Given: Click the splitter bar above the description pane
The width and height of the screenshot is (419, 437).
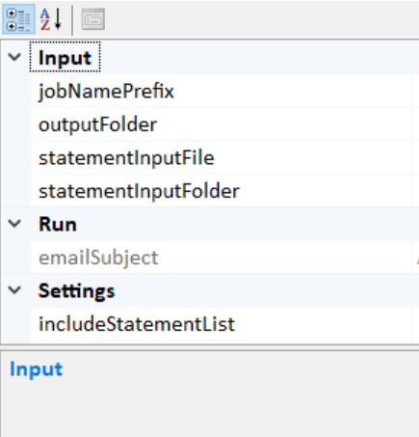Looking at the screenshot, I should coord(209,347).
